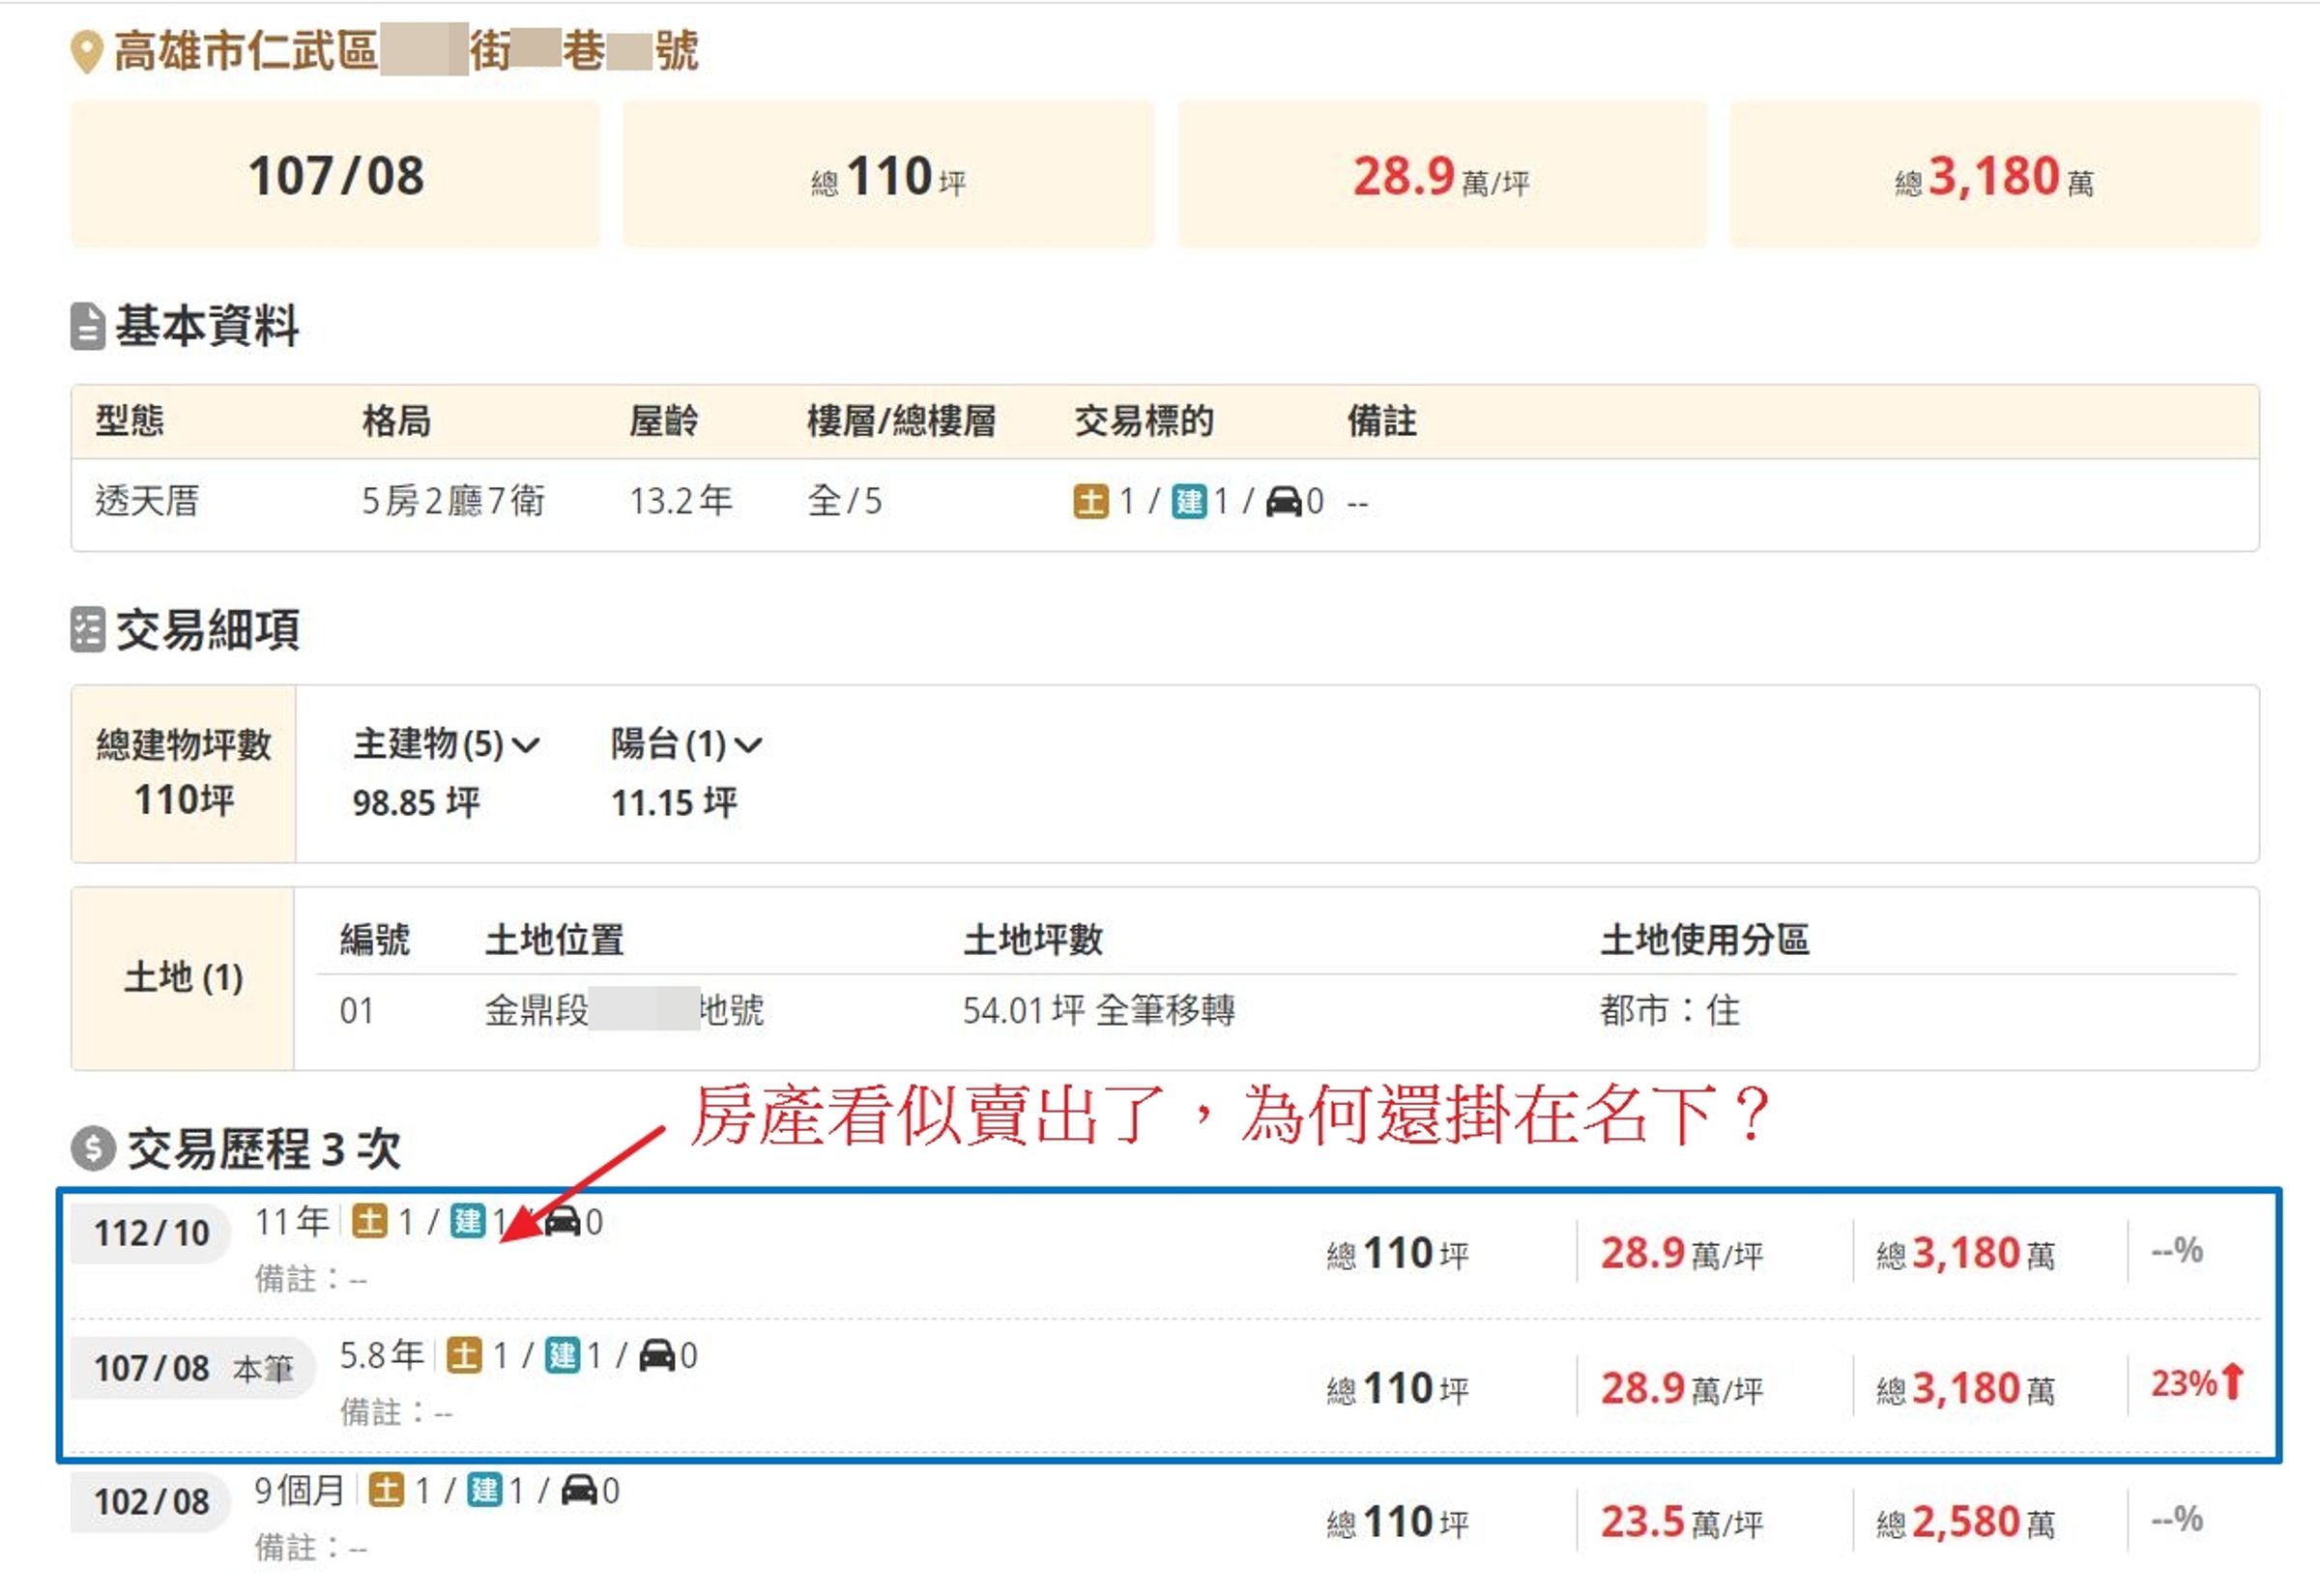
Task: Click the car icon in the 102/08 row
Action: tap(579, 1490)
